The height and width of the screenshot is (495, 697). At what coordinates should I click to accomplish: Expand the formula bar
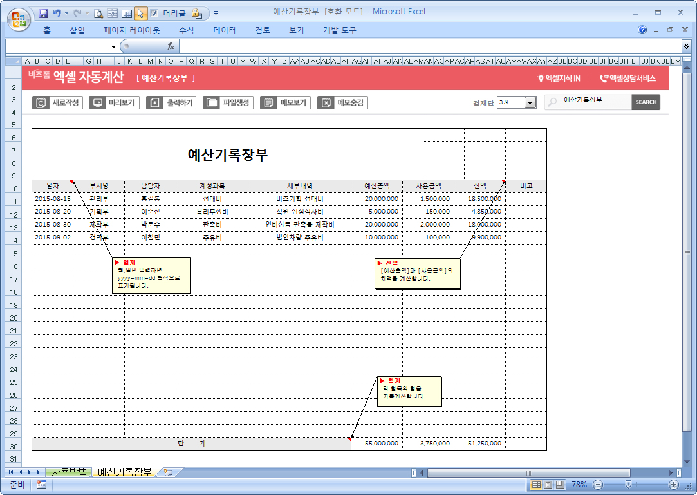click(x=686, y=46)
